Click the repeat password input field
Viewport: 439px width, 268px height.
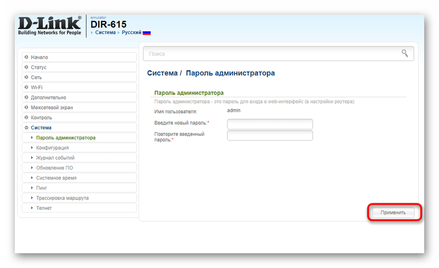270,135
